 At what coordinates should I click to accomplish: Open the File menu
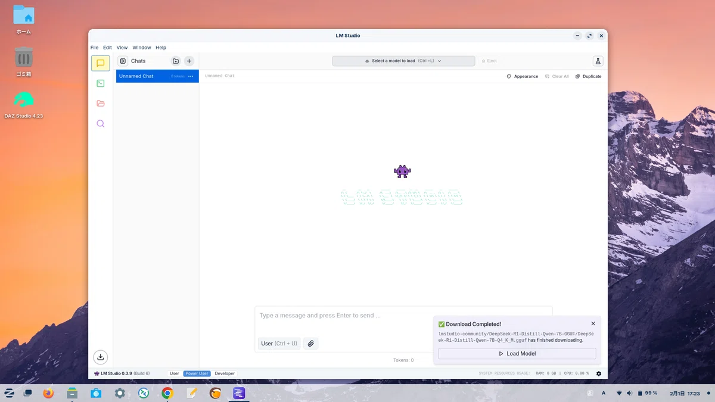click(95, 48)
